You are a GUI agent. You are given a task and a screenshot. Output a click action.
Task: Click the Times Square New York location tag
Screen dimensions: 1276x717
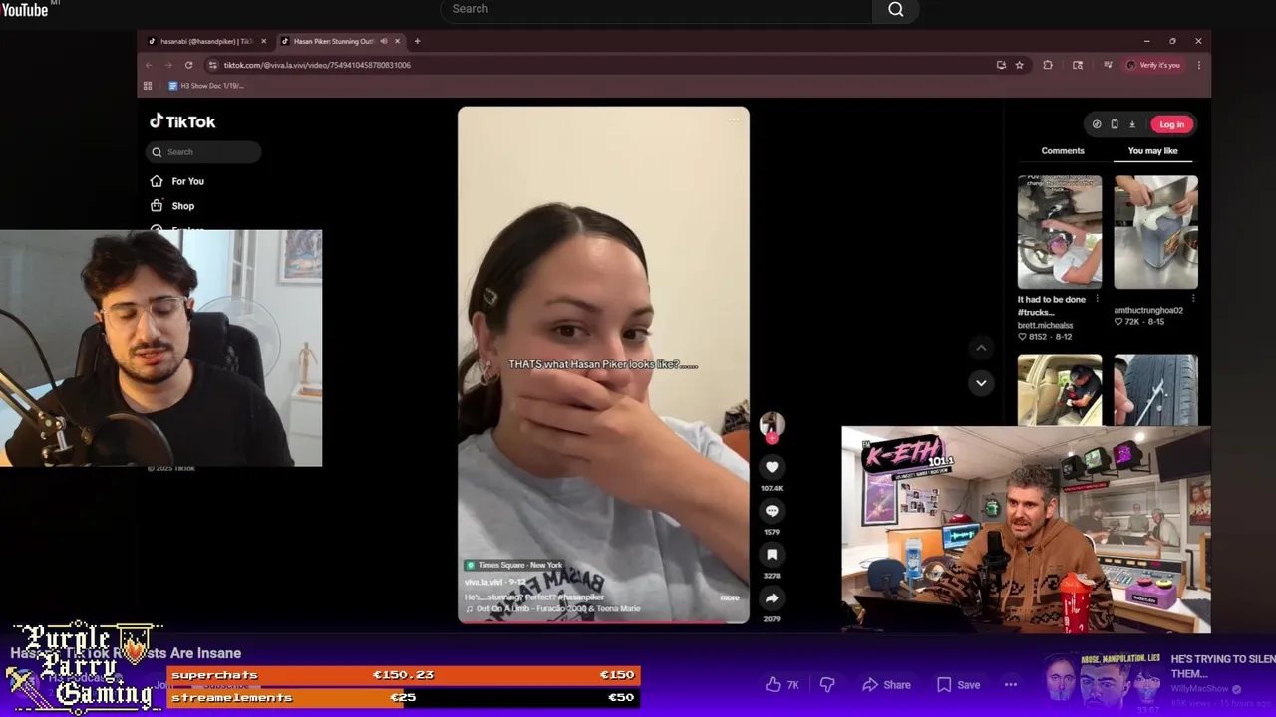(513, 565)
